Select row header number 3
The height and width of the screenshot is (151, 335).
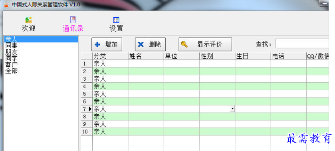coord(87,79)
